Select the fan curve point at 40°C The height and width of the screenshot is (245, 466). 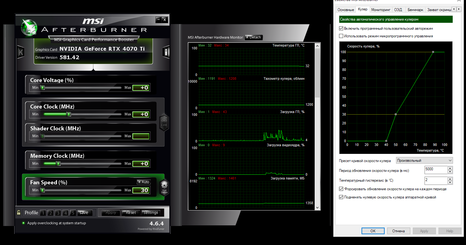386,141
